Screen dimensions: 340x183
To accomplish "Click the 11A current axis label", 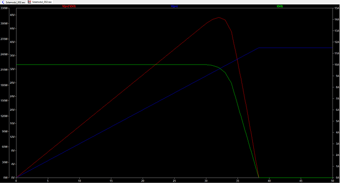I will pyautogui.click(x=337, y=53).
